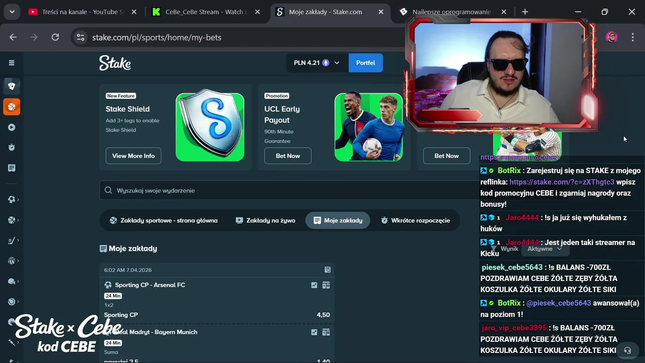The width and height of the screenshot is (645, 363).
Task: Open the UCL Early Payout players image
Action: pyautogui.click(x=369, y=126)
